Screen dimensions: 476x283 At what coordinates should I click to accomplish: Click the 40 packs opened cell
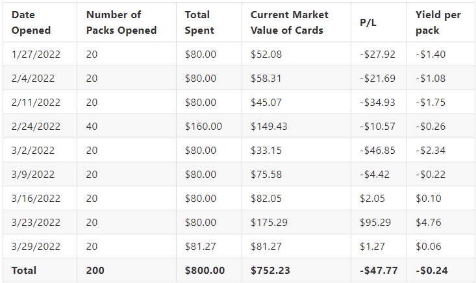coord(92,126)
